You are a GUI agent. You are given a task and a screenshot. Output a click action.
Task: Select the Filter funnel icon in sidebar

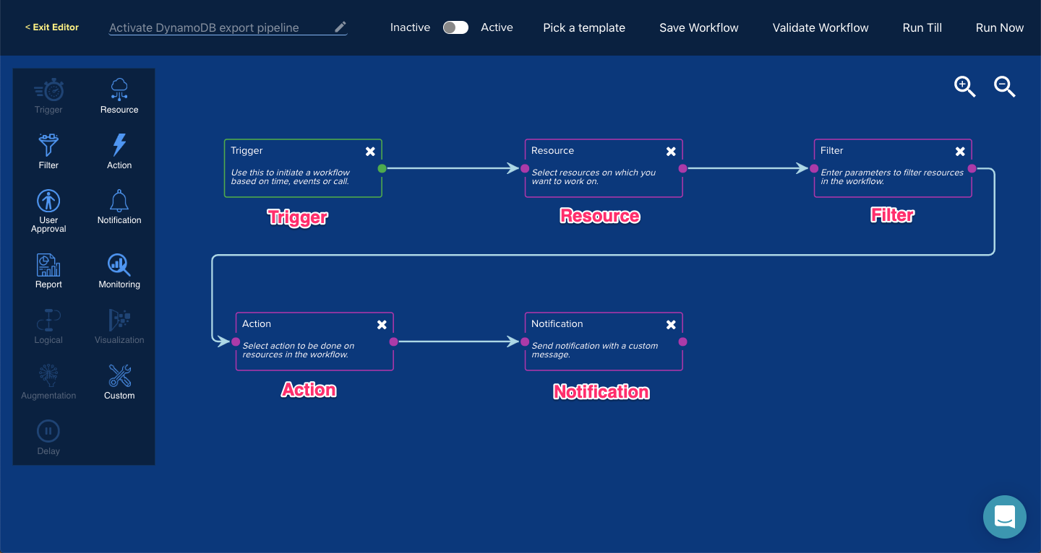(48, 145)
